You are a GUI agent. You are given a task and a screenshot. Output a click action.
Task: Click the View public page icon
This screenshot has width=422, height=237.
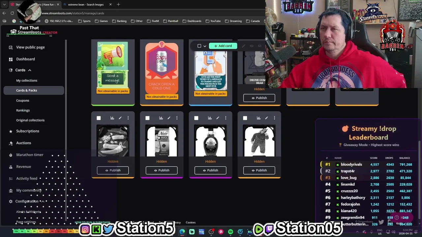click(x=11, y=47)
